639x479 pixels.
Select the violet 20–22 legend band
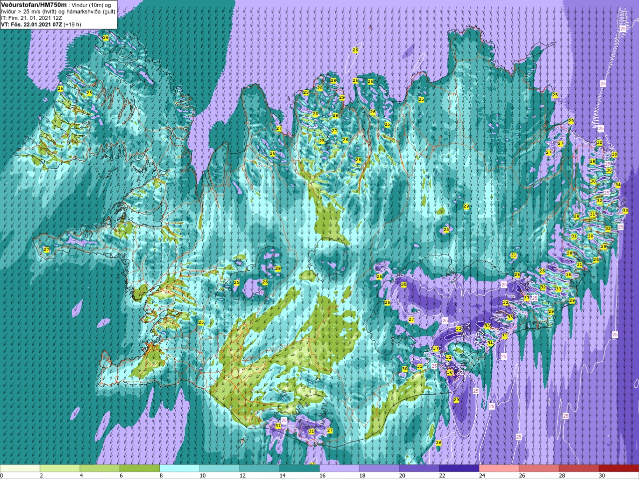coord(419,469)
